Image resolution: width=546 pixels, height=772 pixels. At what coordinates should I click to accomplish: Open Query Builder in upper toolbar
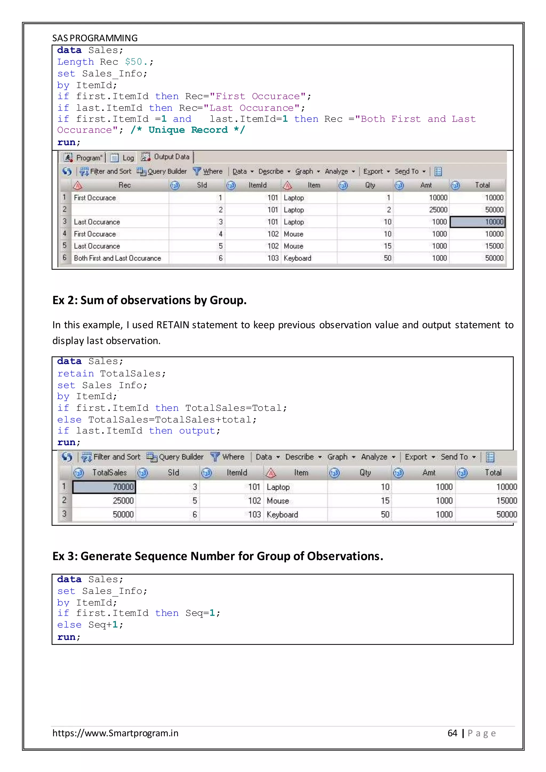pos(162,171)
